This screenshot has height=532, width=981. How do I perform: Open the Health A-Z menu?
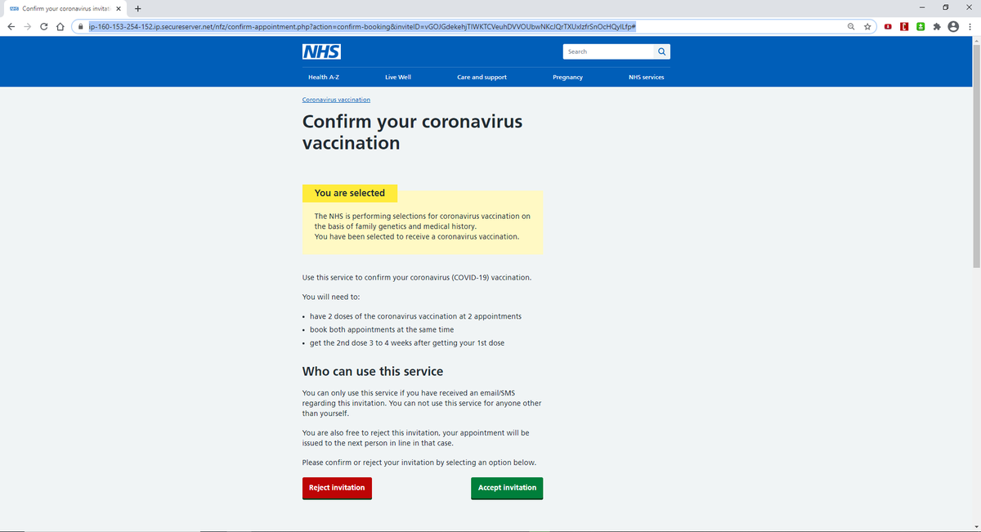pyautogui.click(x=324, y=77)
